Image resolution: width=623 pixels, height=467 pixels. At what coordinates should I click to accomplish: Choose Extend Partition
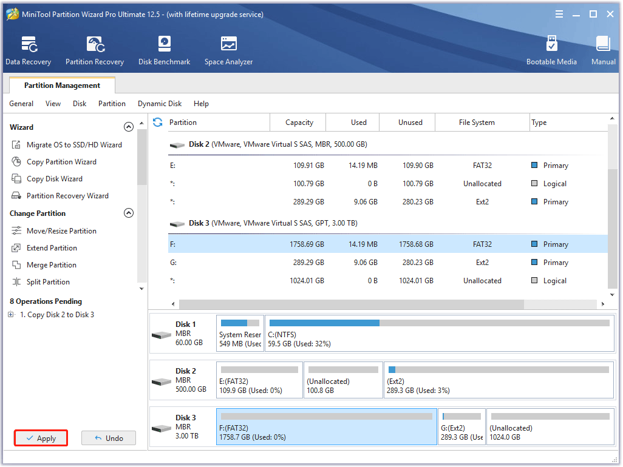(x=52, y=248)
